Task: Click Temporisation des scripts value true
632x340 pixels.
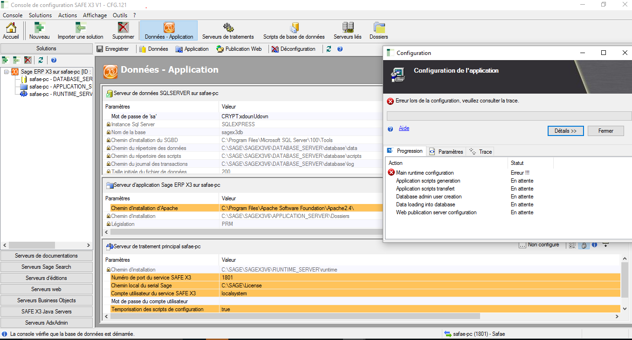Action: pos(420,309)
